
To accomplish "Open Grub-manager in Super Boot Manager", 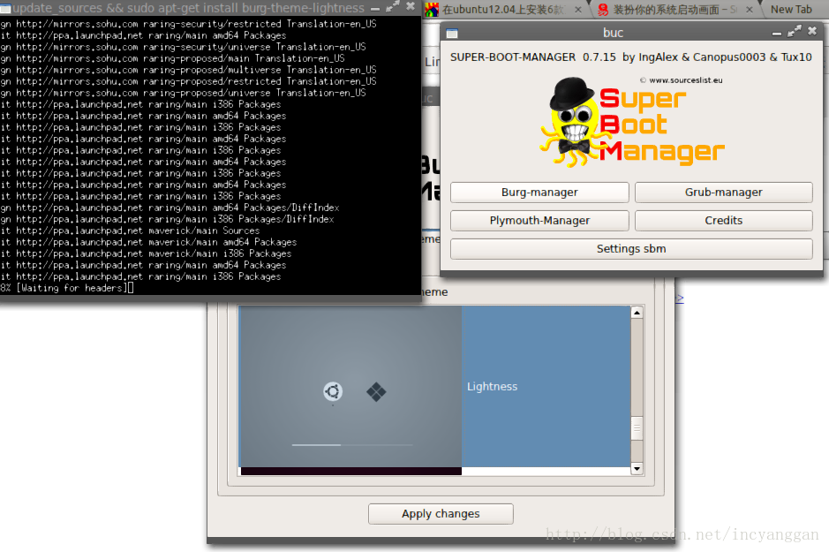I will tap(723, 193).
